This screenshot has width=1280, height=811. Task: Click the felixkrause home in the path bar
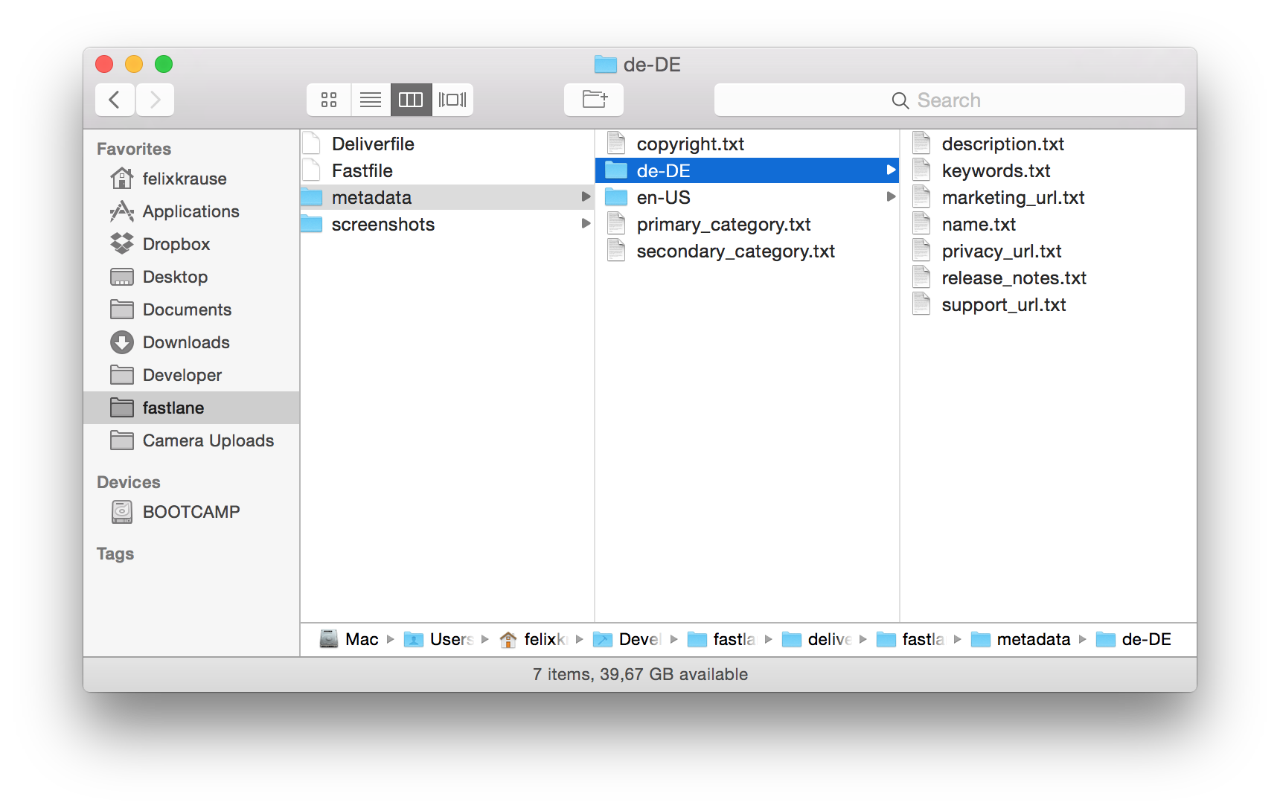point(534,639)
